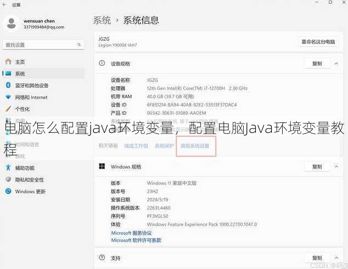348x269 pixels.
Task: Open Windows 更新 settings page
Action: (43, 191)
